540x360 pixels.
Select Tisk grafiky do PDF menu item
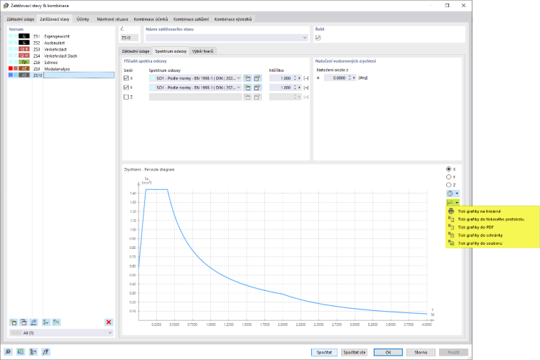pos(493,227)
